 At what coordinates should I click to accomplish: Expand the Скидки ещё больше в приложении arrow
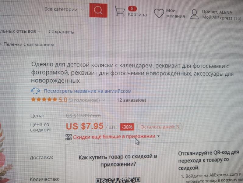158,136
